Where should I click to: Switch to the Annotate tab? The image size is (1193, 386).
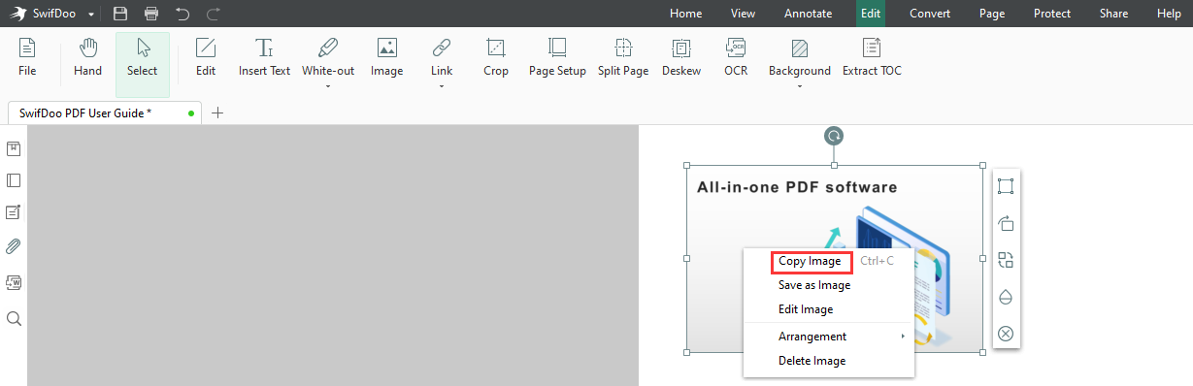coord(808,14)
